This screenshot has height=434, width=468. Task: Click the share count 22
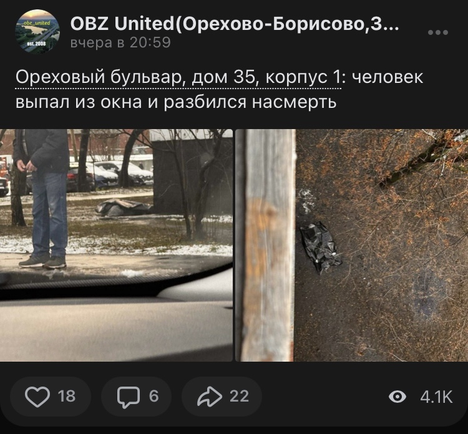(x=239, y=397)
